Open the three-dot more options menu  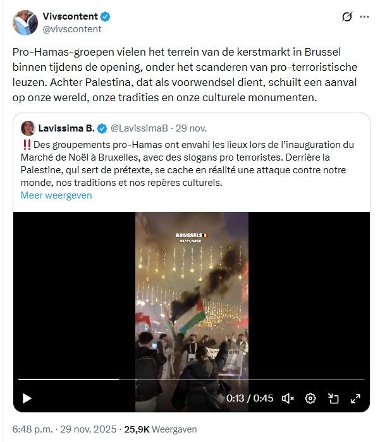coord(364,16)
